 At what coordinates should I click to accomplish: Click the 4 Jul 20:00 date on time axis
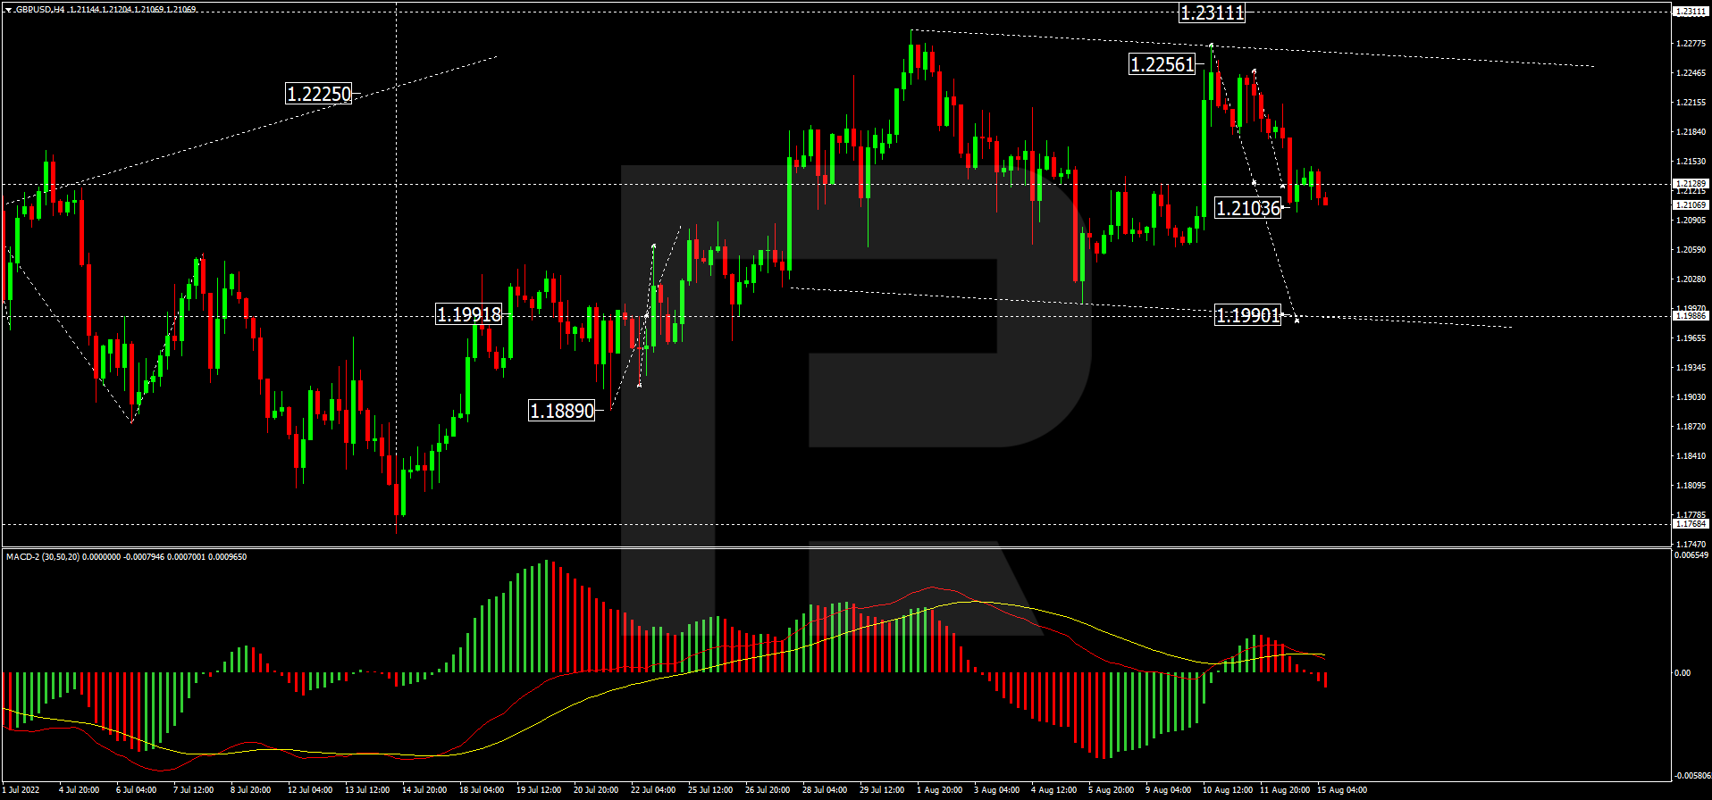click(x=79, y=790)
